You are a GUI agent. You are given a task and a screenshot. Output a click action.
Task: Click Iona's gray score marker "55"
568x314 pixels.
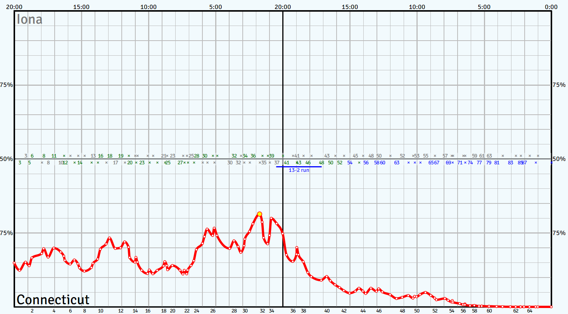[426, 156]
